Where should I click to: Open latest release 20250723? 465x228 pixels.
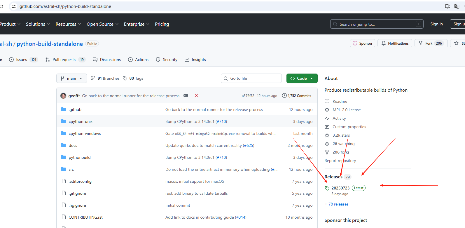[340, 188]
